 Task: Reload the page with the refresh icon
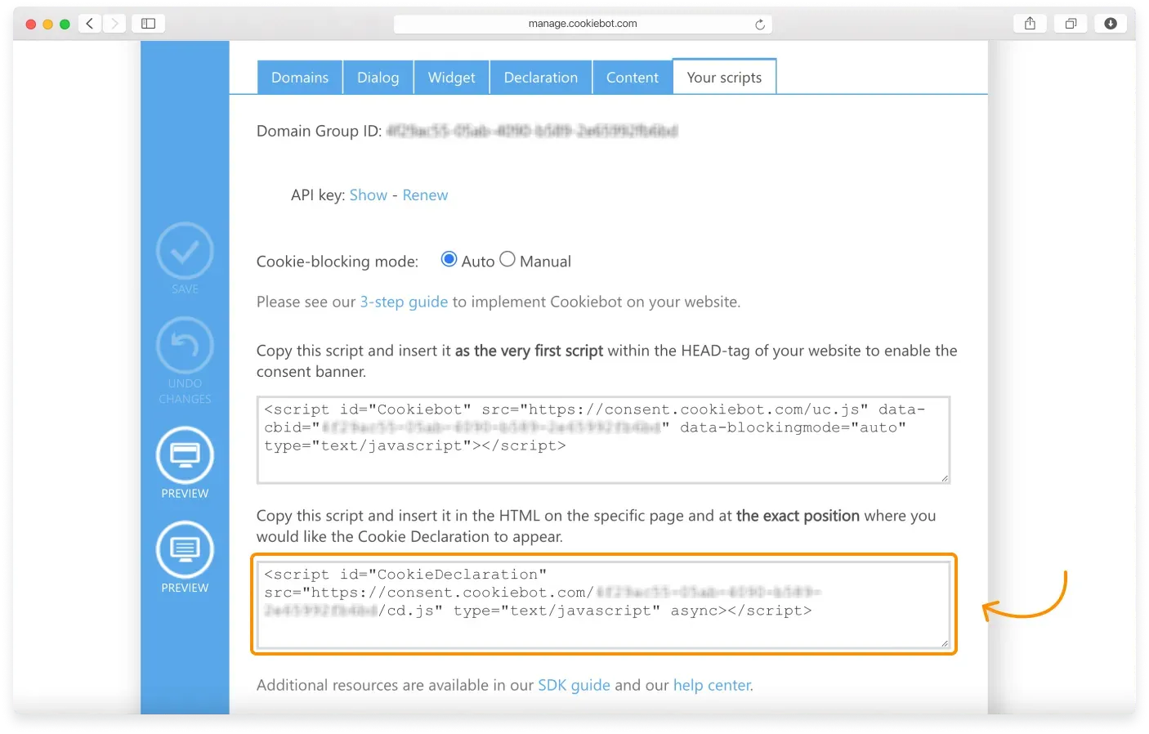pyautogui.click(x=760, y=25)
